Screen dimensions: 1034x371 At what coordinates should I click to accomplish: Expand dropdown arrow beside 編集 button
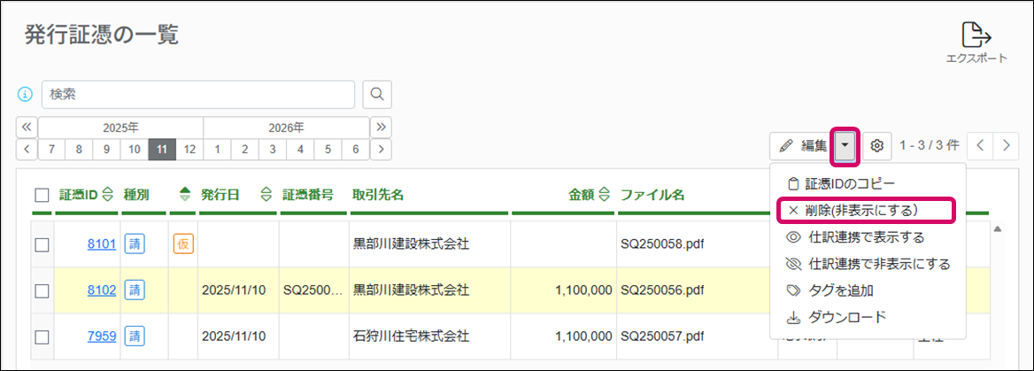845,145
